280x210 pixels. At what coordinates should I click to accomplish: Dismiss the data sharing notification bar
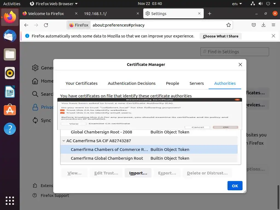(273, 36)
